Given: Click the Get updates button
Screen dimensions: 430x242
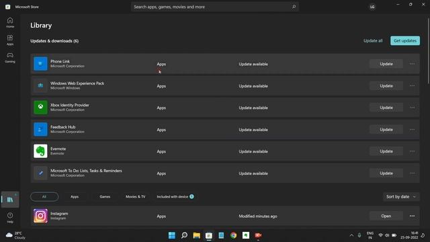Looking at the screenshot, I should coord(405,40).
